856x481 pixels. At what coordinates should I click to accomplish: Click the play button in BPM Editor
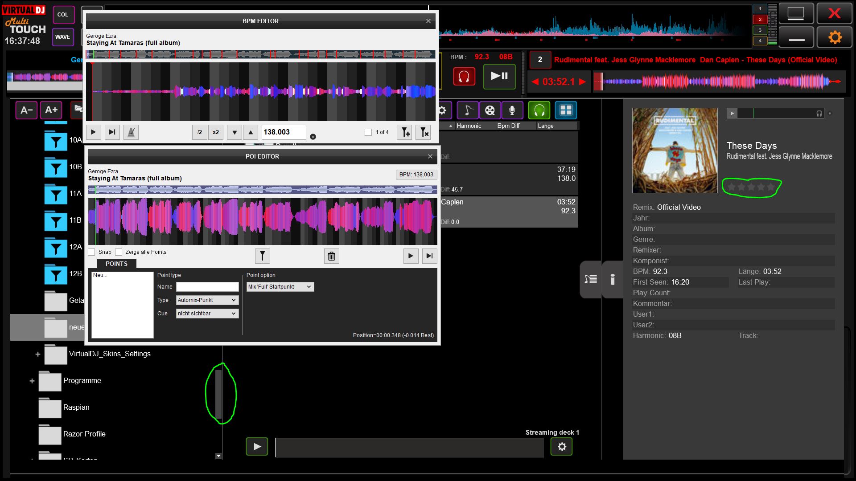pyautogui.click(x=93, y=132)
